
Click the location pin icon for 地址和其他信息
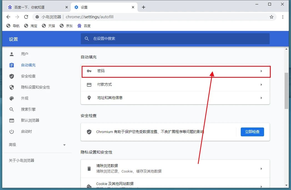89,98
